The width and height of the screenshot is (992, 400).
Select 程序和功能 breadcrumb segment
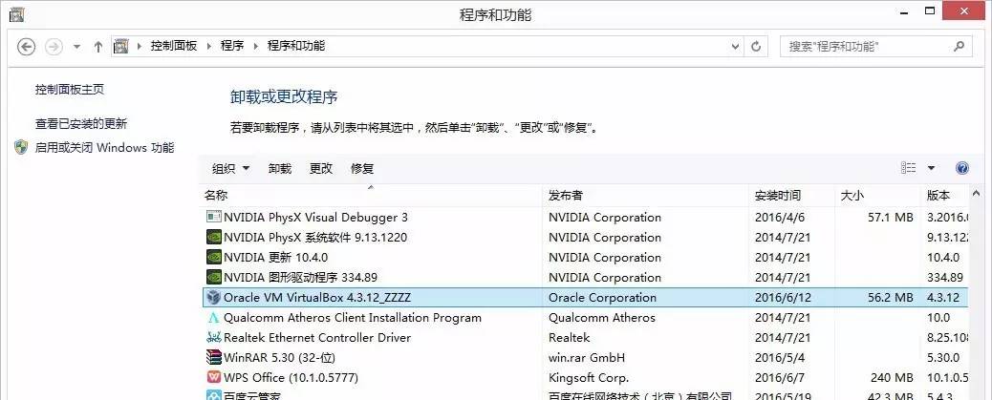click(296, 46)
